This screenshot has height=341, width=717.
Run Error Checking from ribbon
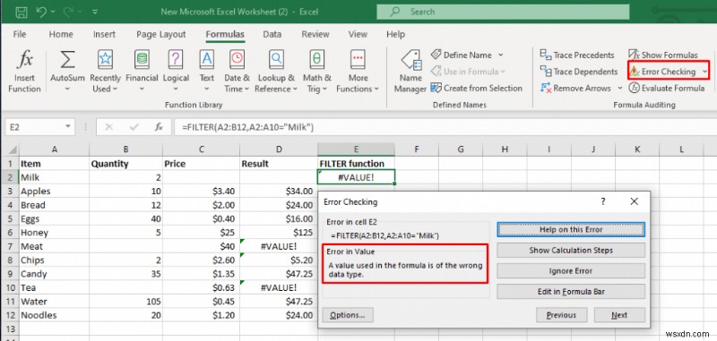(662, 72)
